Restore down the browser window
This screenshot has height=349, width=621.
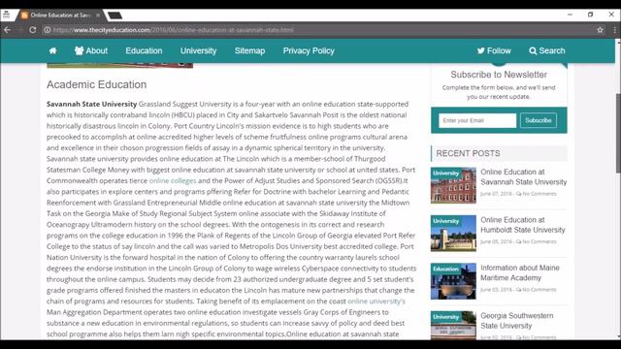point(591,15)
